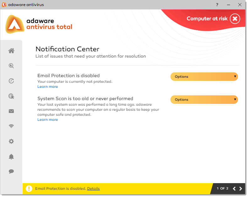
Task: Show previous notification with left arrow
Action: tap(234, 189)
